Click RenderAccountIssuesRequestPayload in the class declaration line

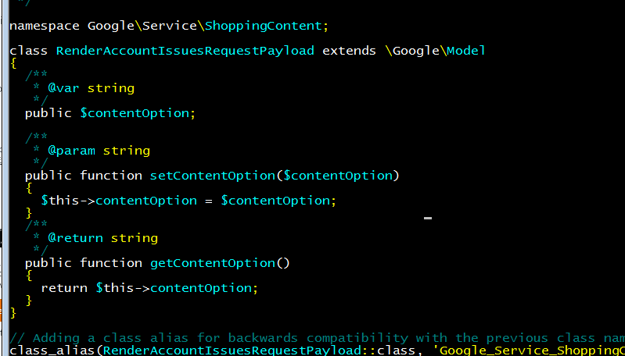[185, 51]
